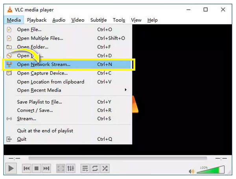The height and width of the screenshot is (179, 236).
Task: Go to previous media track
Action: point(27,168)
